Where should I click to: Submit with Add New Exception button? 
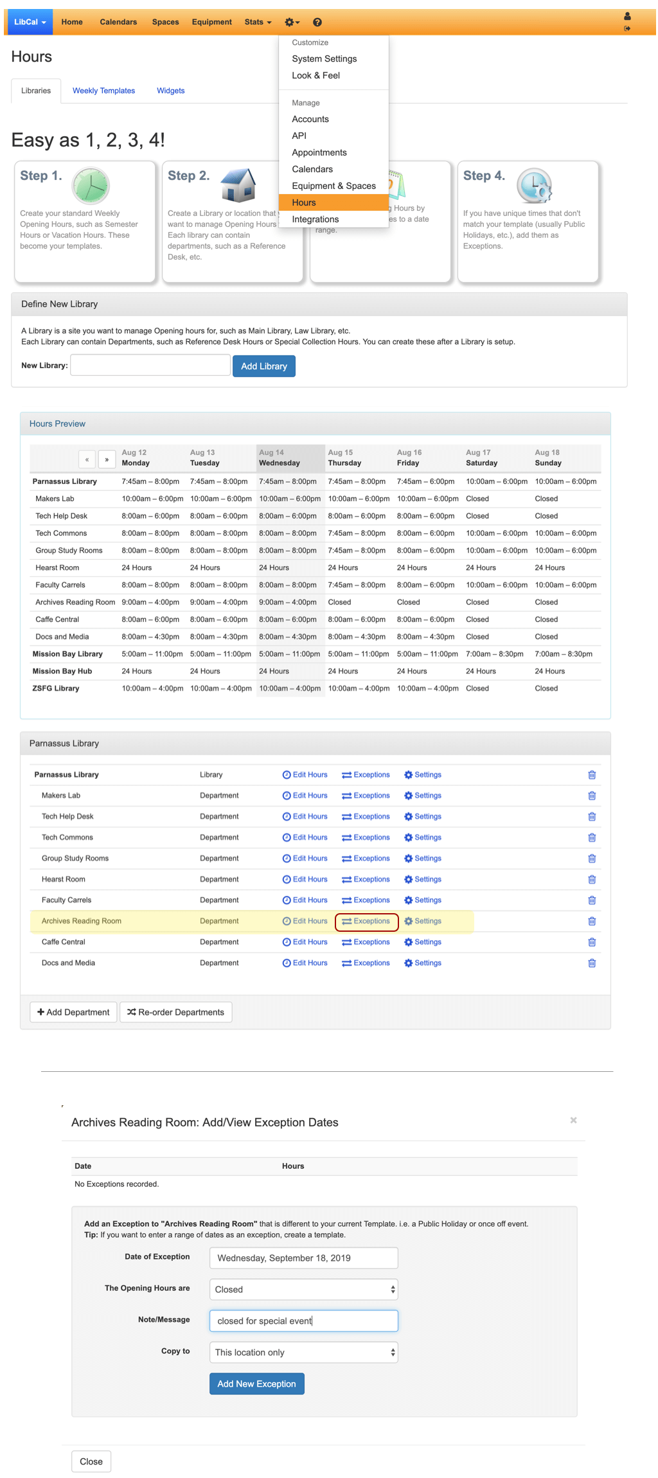pyautogui.click(x=256, y=1384)
